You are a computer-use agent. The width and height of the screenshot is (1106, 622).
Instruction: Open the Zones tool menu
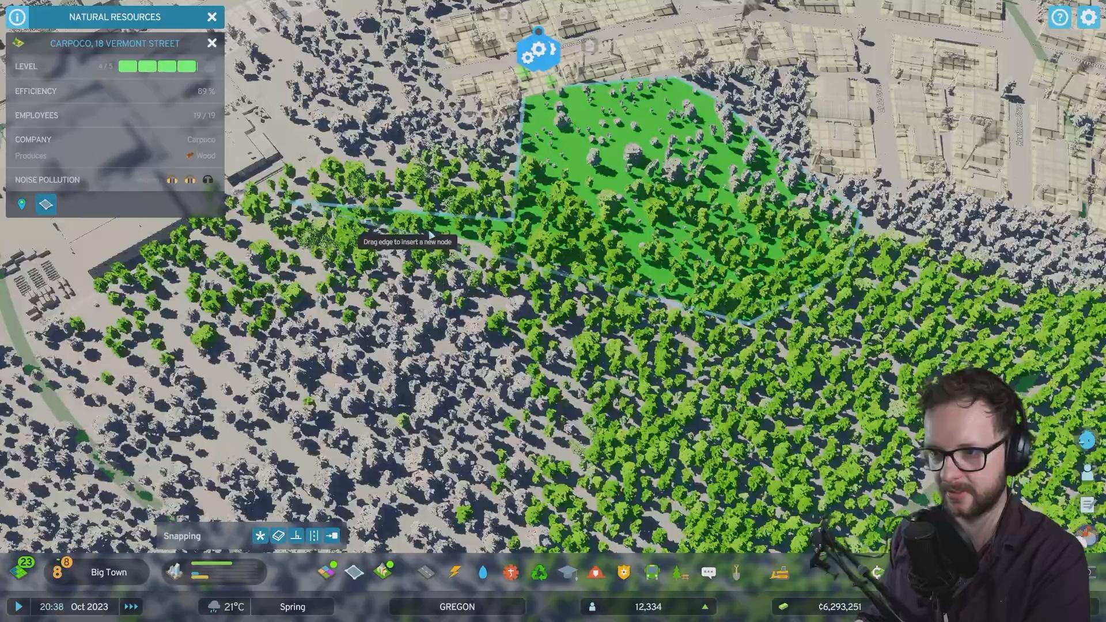327,572
